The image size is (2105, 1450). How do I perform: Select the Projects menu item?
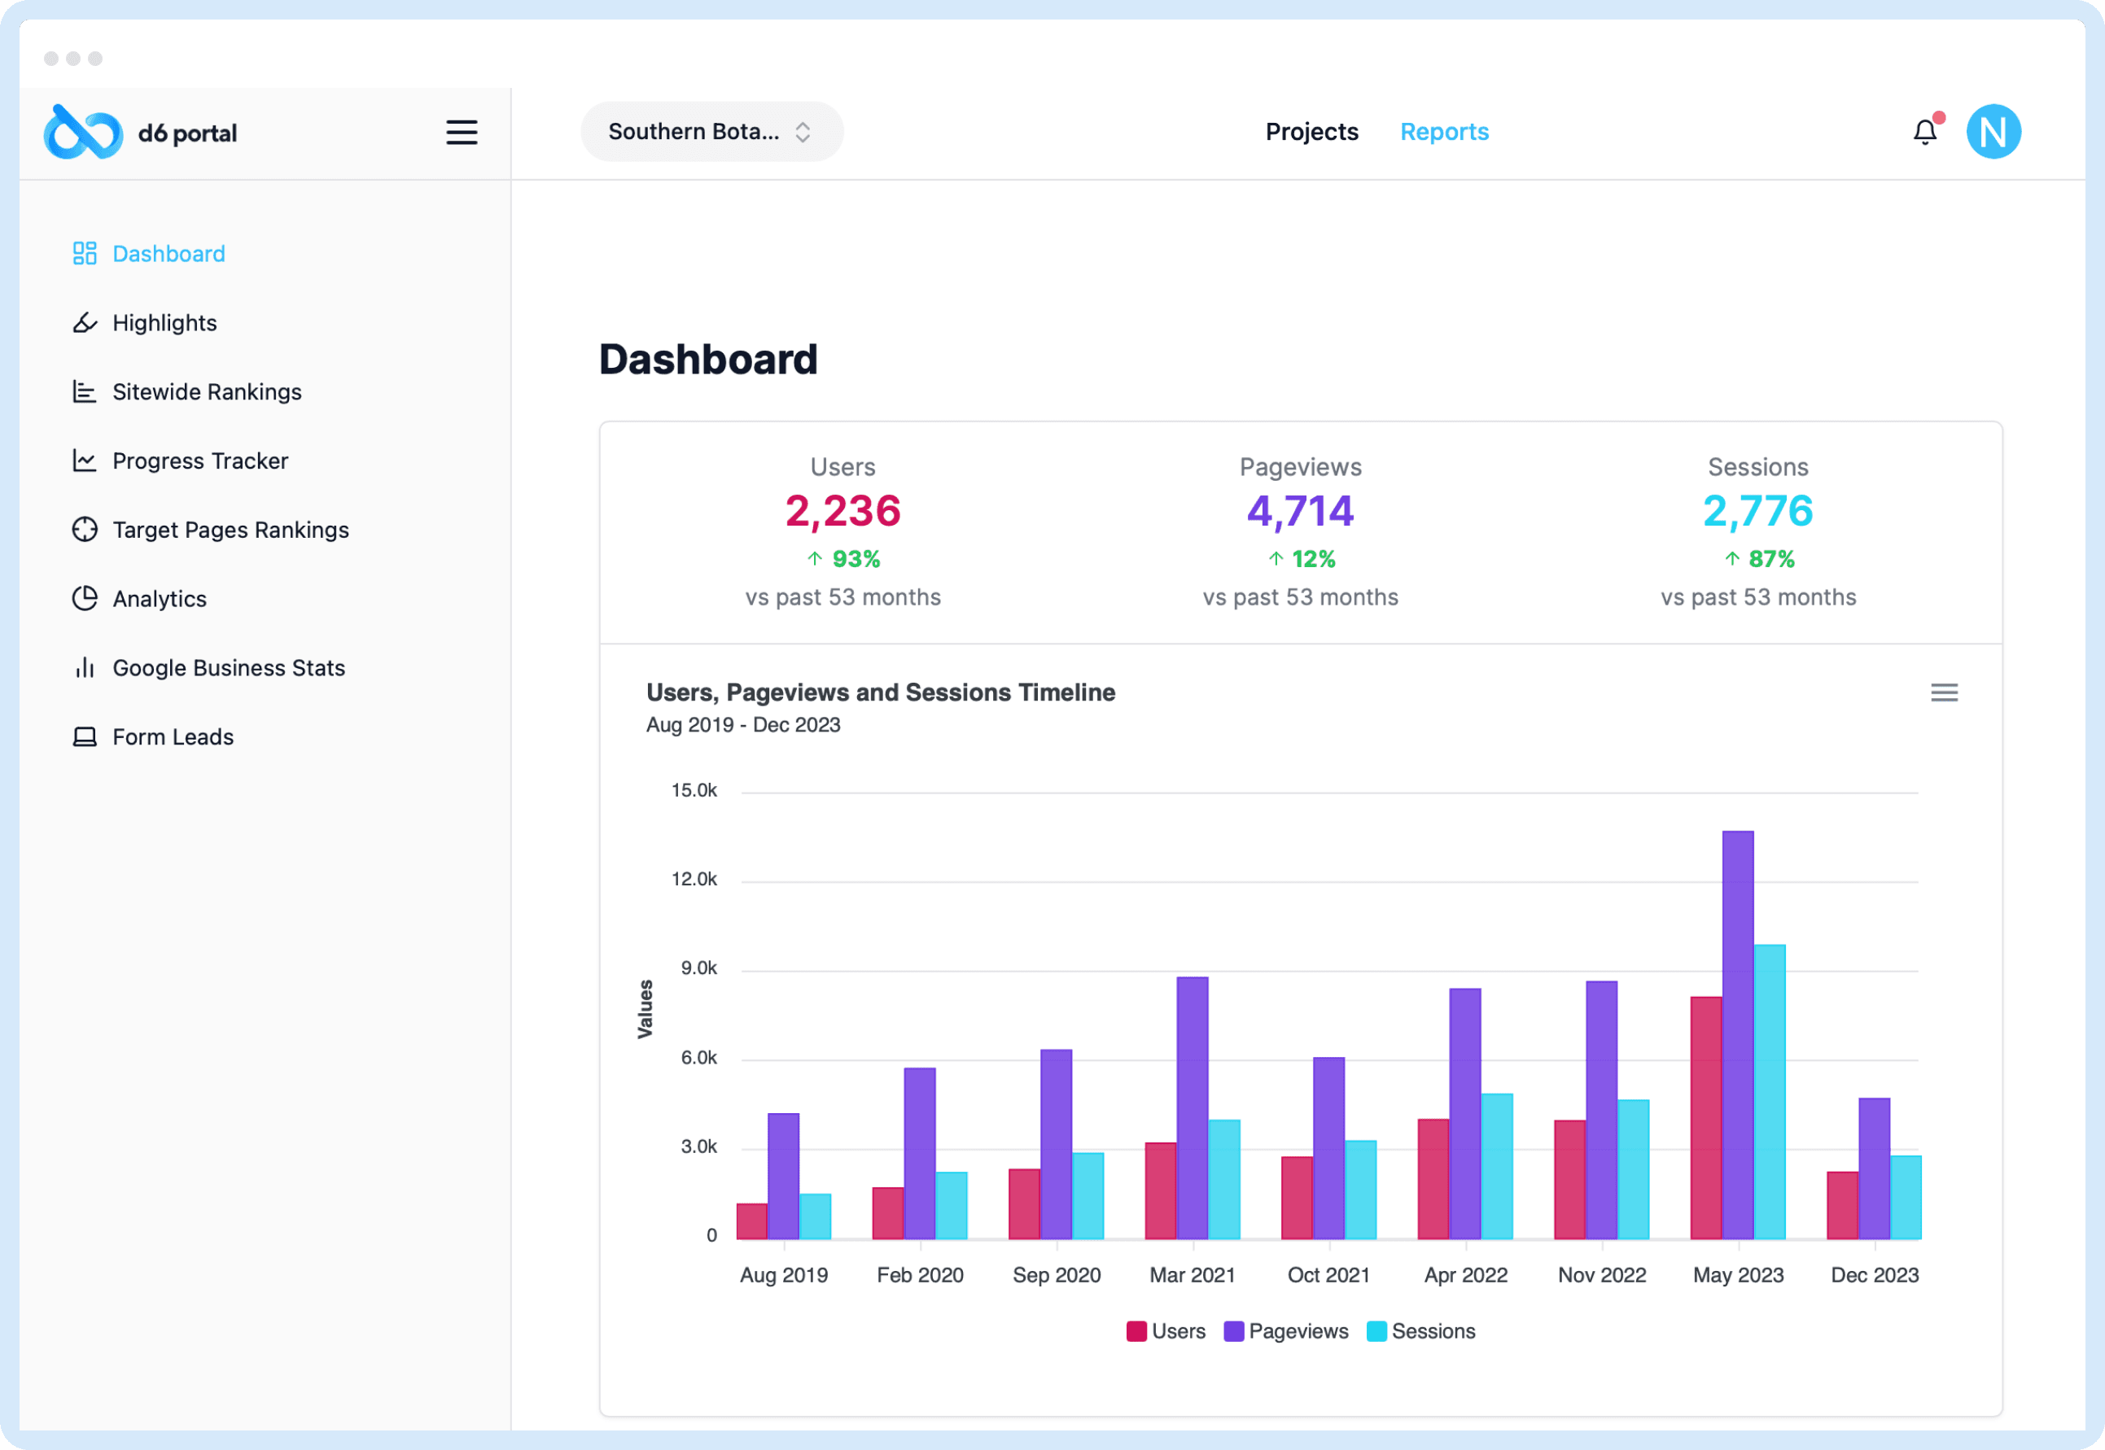click(1311, 133)
